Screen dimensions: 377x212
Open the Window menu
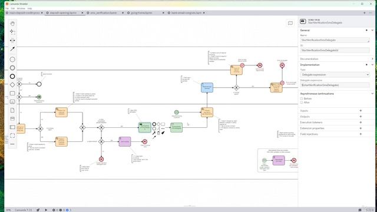click(21, 8)
